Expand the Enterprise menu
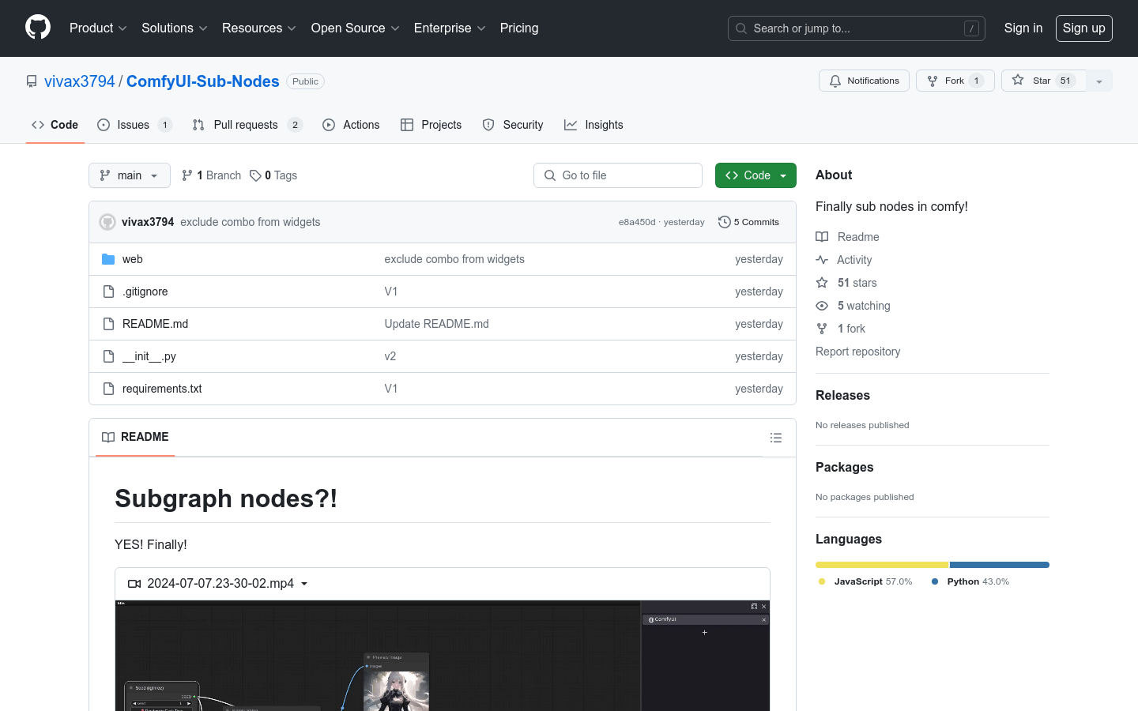The height and width of the screenshot is (711, 1138). point(450,28)
